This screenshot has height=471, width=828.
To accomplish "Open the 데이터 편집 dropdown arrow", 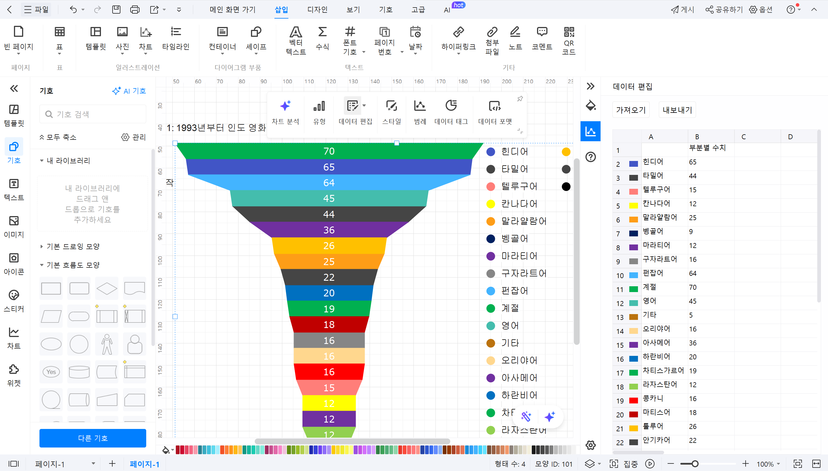I will click(364, 106).
